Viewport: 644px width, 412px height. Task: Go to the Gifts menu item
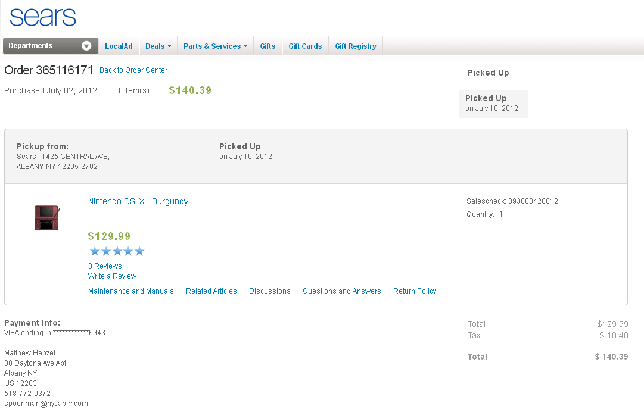(267, 46)
